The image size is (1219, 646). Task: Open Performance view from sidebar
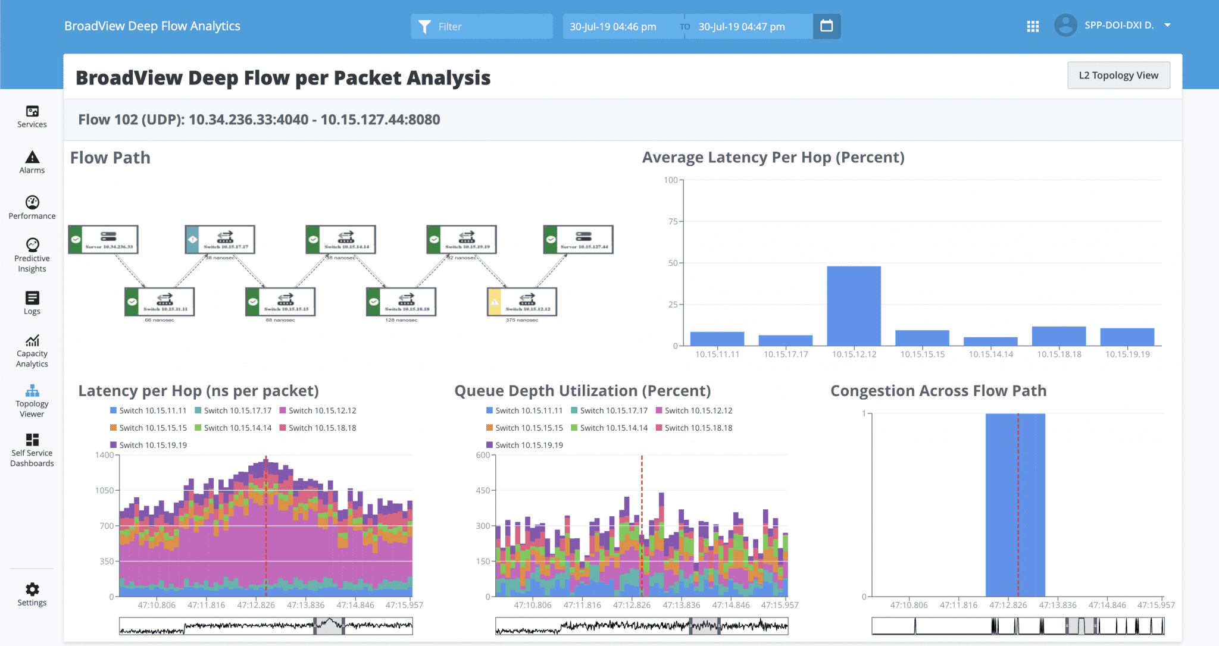tap(32, 207)
